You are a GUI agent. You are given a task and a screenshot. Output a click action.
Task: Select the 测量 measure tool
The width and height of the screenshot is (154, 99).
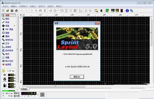coord(6,58)
